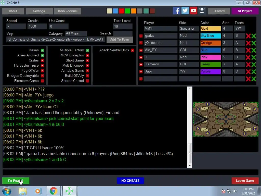Click the red X in player T's row
This screenshot has width=261, height=196.
pyautogui.click(x=248, y=57)
